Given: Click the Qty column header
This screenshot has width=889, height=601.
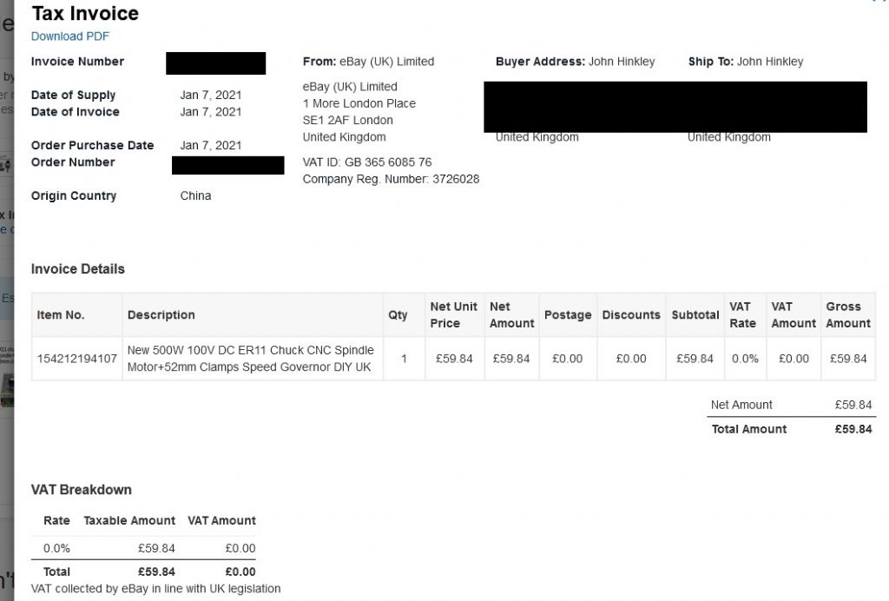Looking at the screenshot, I should coord(398,314).
